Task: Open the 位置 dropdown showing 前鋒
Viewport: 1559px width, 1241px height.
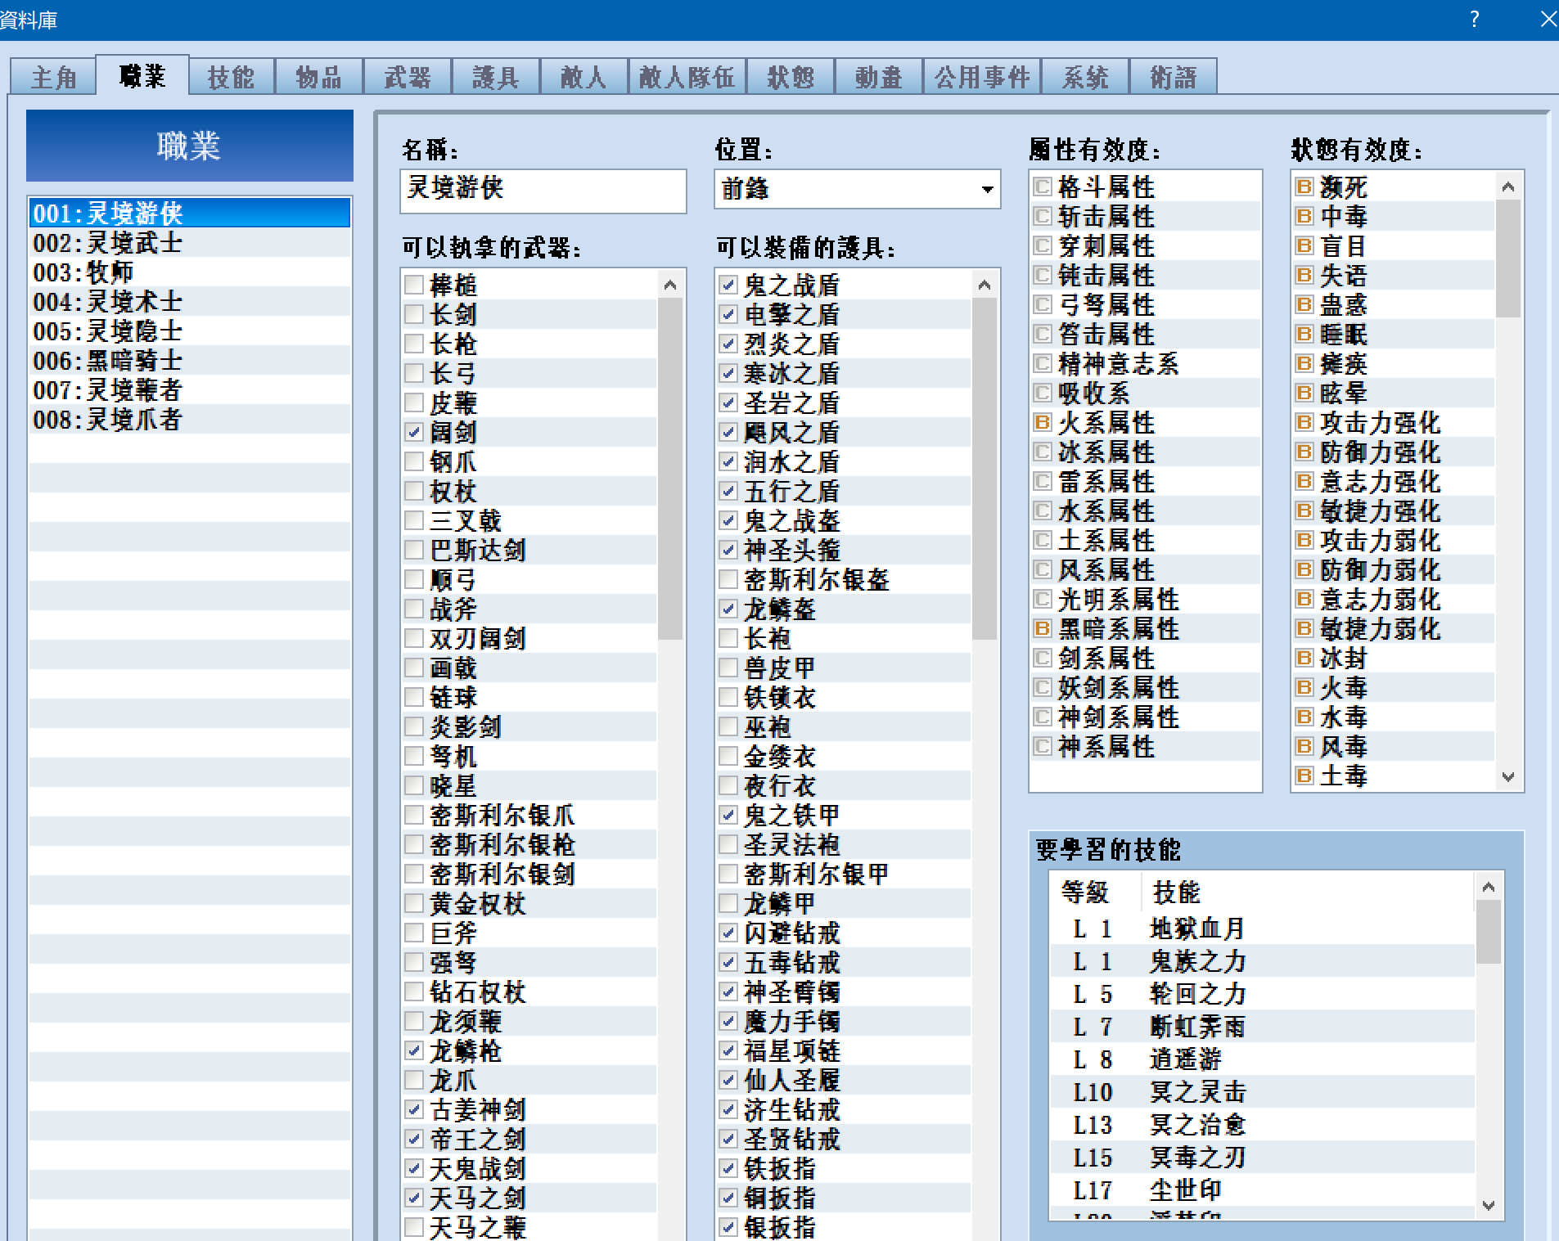Action: click(857, 190)
